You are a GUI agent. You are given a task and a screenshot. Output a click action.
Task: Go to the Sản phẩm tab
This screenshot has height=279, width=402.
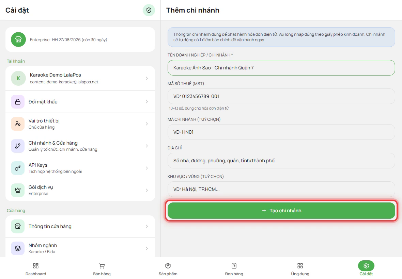click(x=168, y=269)
